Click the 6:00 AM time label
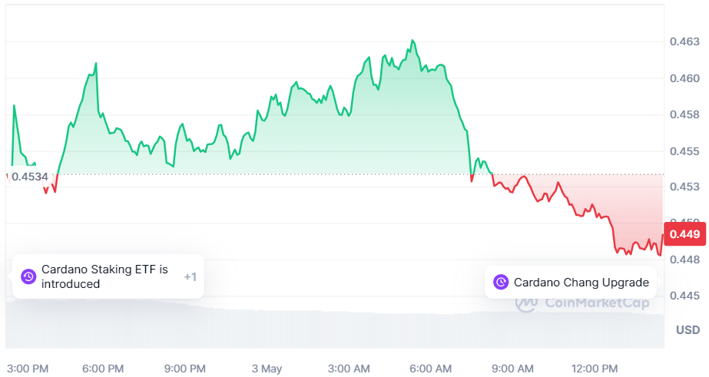Image resolution: width=709 pixels, height=377 pixels. click(x=432, y=369)
